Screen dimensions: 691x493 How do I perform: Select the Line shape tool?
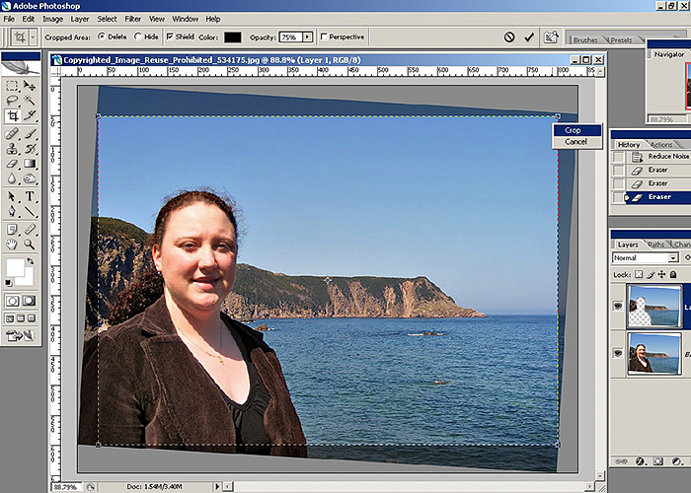click(x=30, y=212)
